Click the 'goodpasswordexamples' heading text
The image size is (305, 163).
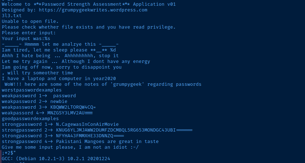pyautogui.click(x=30, y=119)
